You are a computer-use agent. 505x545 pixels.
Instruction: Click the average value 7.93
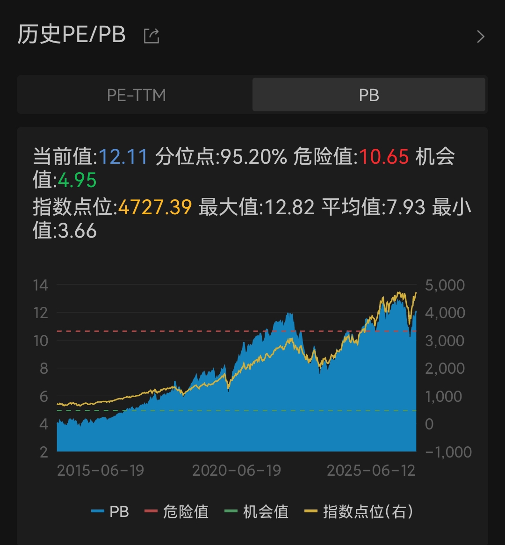pyautogui.click(x=406, y=207)
